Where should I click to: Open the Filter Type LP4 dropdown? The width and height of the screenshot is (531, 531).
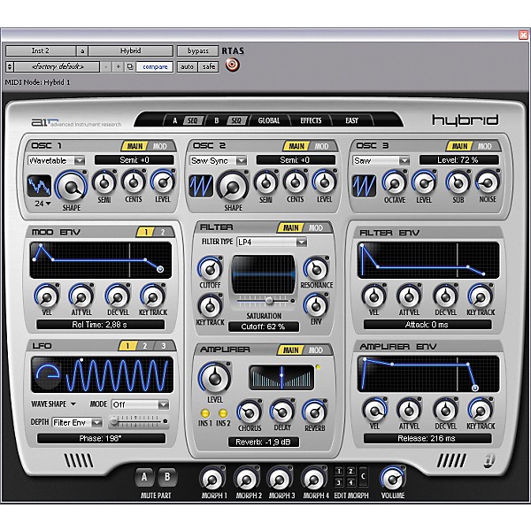pyautogui.click(x=271, y=242)
